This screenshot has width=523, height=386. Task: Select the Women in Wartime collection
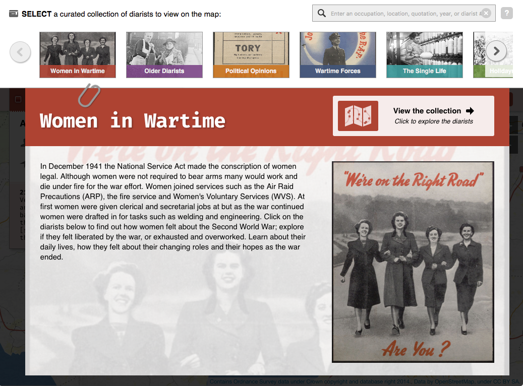pyautogui.click(x=78, y=55)
